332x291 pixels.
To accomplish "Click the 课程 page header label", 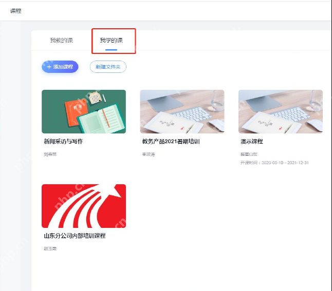I will (x=15, y=11).
